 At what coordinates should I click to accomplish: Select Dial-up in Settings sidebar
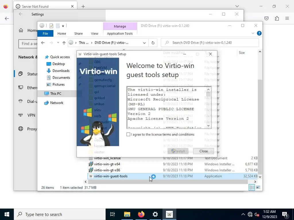[x=28, y=101]
